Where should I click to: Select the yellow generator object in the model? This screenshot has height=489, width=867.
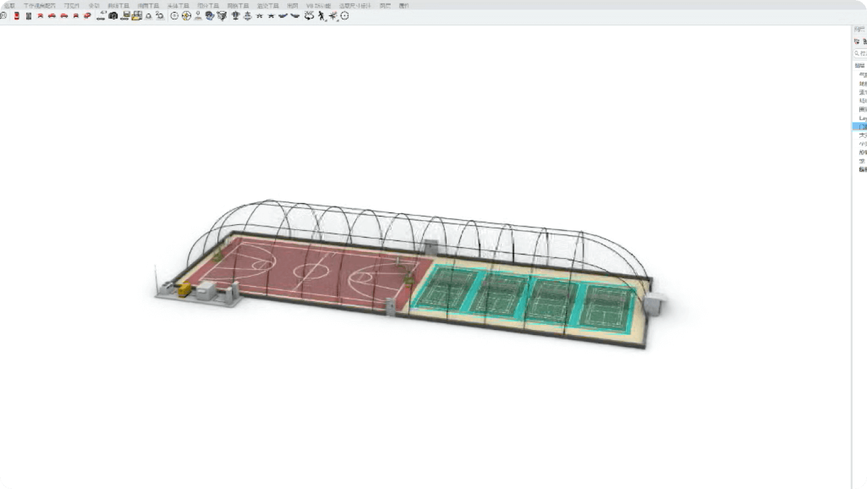(185, 289)
